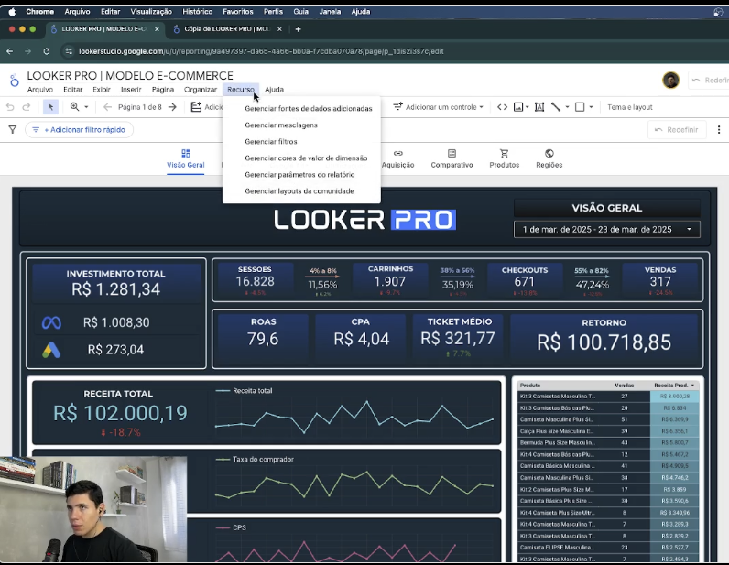Click the filter funnel icon
The image size is (729, 565).
[13, 130]
